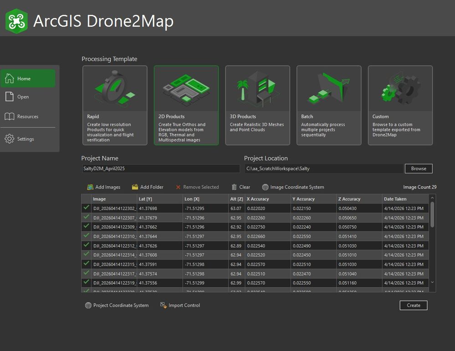Screen dimensions: 455x351
Task: Click the image table scroll down arrow
Action: tap(432, 282)
